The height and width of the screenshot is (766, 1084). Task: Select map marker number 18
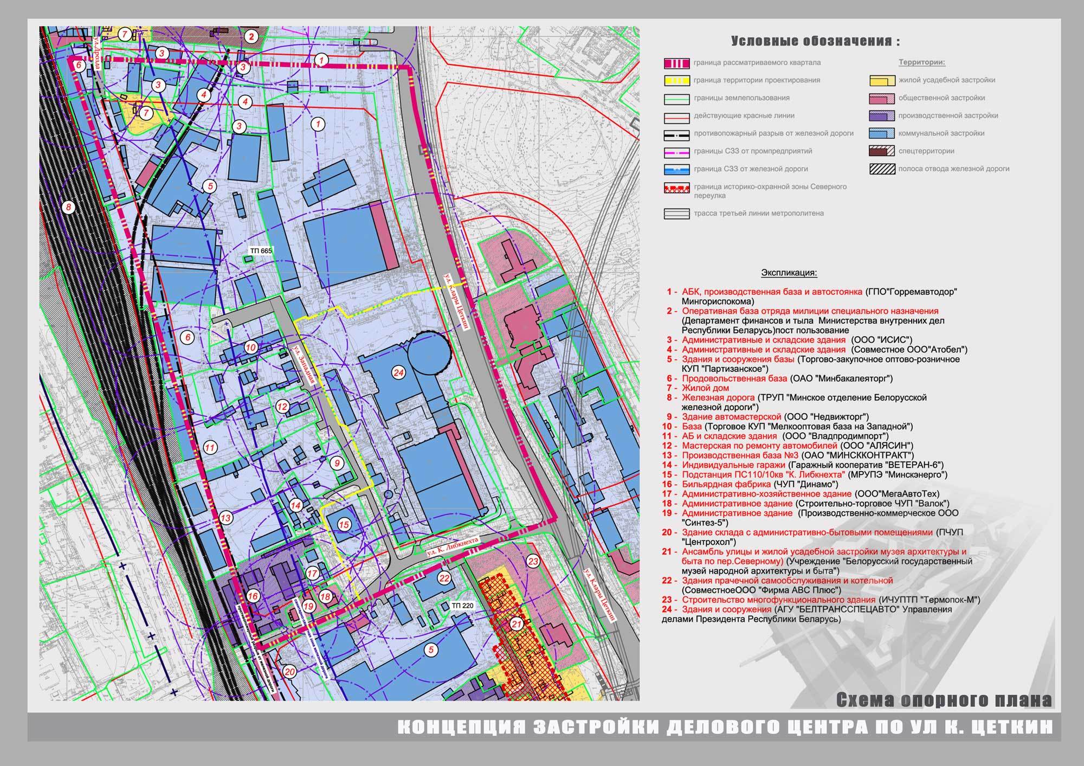325,597
